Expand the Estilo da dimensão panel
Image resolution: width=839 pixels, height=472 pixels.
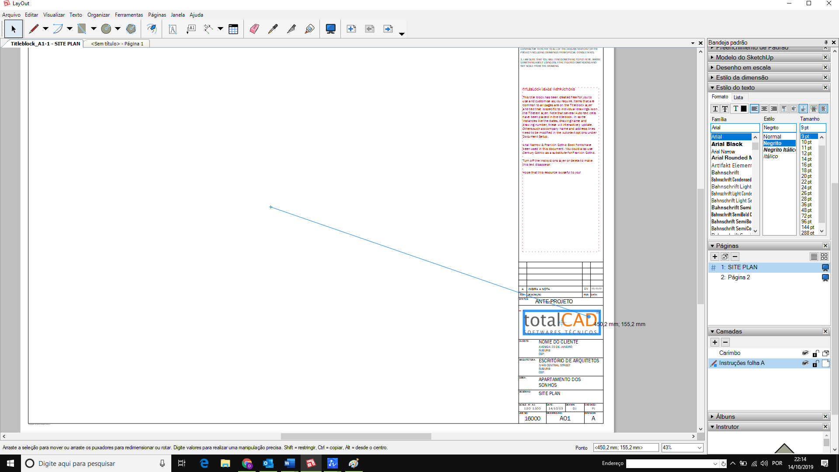pyautogui.click(x=712, y=77)
